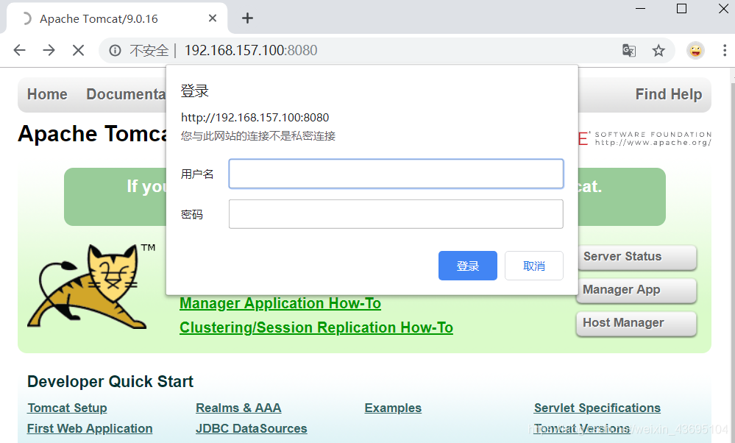Click the http://192.168.157.100:8080 text in dialog
This screenshot has width=735, height=443.
point(255,117)
